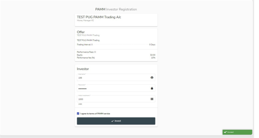The image size is (259, 138).
Task: Click the USD currency label under investment
Action: tap(80, 104)
